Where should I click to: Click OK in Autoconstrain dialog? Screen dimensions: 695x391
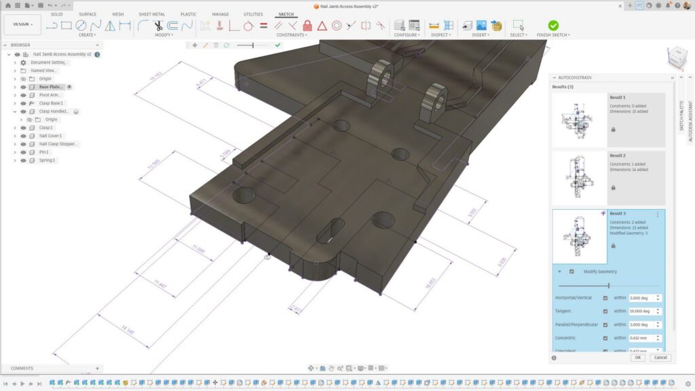click(x=638, y=357)
